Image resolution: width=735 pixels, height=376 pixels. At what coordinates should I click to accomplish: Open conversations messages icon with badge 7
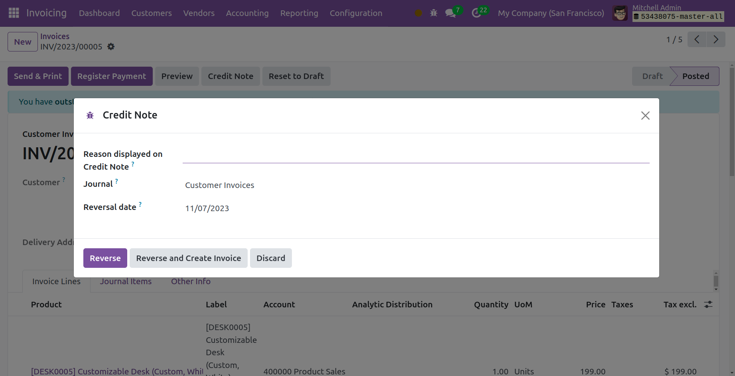coord(451,13)
